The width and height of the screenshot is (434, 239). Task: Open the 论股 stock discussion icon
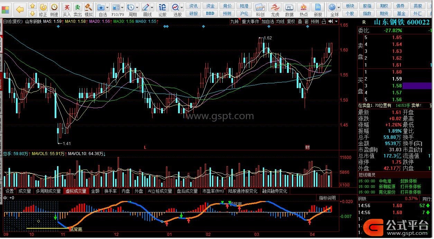pos(163,10)
